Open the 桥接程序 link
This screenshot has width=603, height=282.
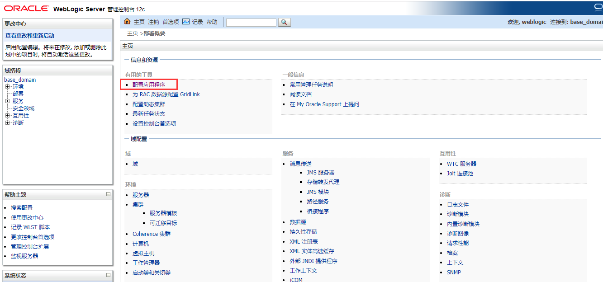(x=318, y=211)
